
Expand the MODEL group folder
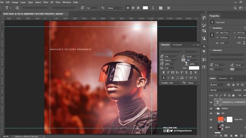215,108
